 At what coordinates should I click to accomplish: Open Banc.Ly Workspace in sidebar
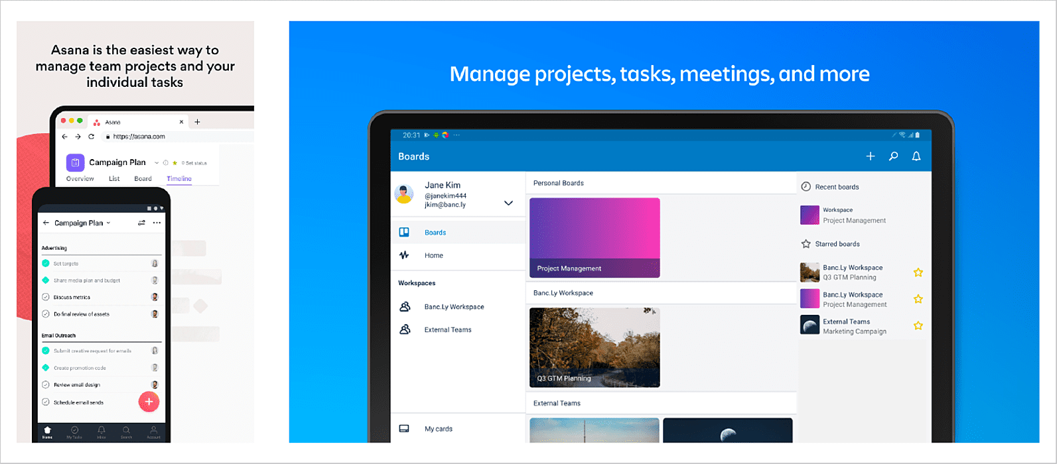pyautogui.click(x=458, y=307)
